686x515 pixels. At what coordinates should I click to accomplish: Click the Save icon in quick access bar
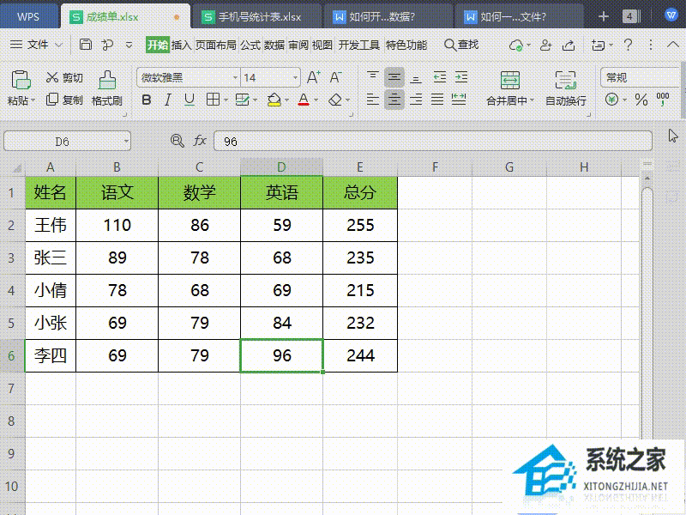tap(86, 45)
